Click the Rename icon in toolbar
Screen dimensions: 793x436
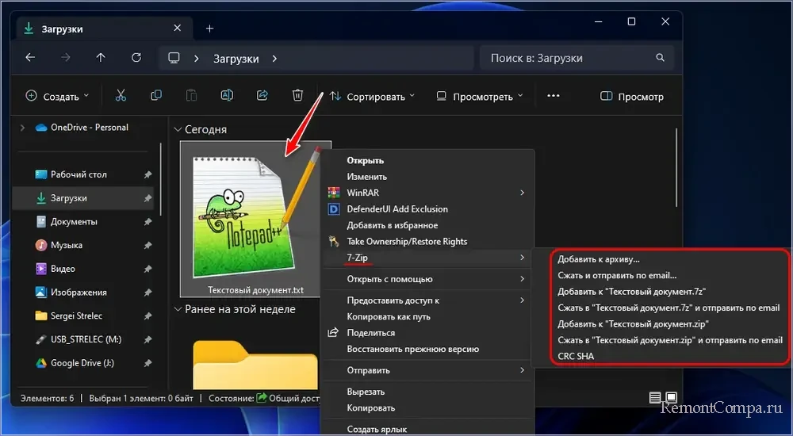click(226, 96)
